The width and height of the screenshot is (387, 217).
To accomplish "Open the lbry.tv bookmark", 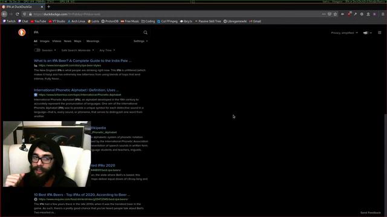I will pos(186,22).
